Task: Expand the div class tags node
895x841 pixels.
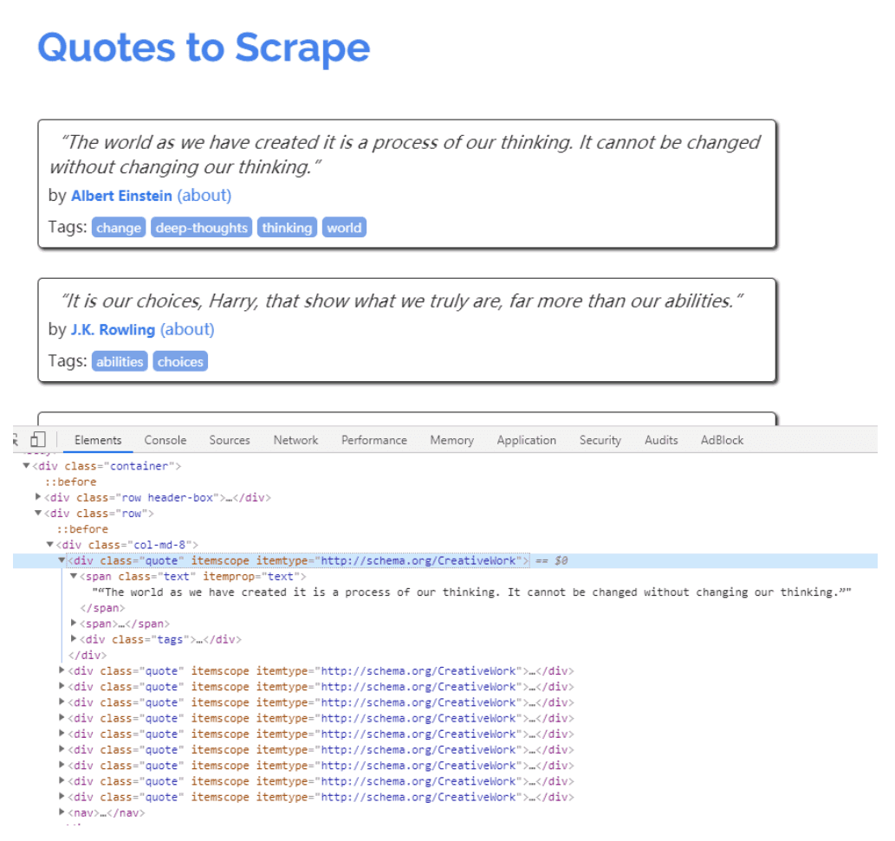Action: pyautogui.click(x=74, y=638)
